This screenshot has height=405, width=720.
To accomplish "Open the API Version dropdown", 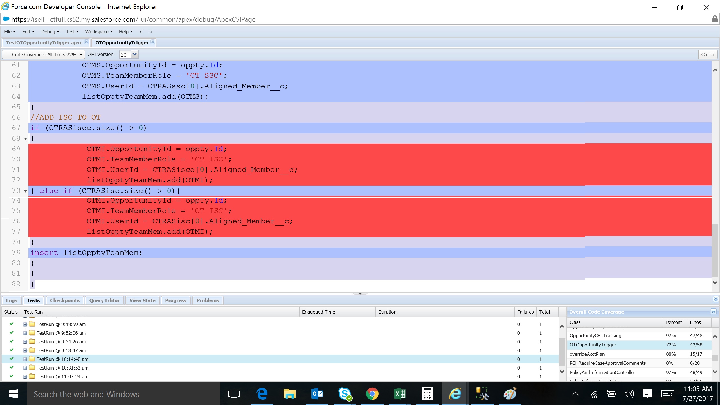I will point(134,54).
